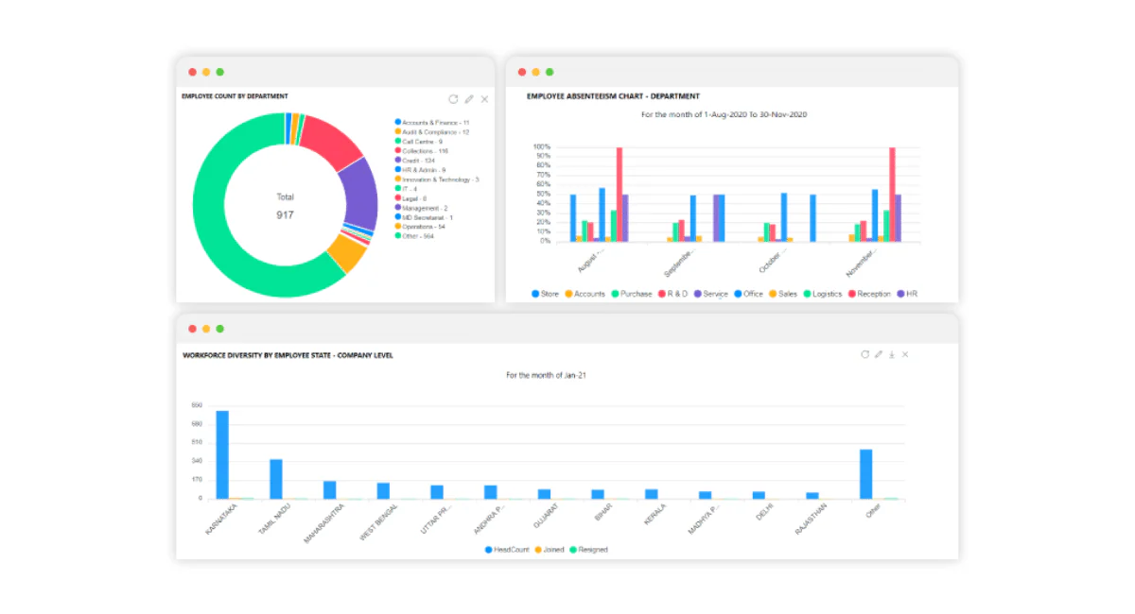Toggle Accounts series in absenteeism legend
Image resolution: width=1135 pixels, height=614 pixels.
tap(585, 294)
